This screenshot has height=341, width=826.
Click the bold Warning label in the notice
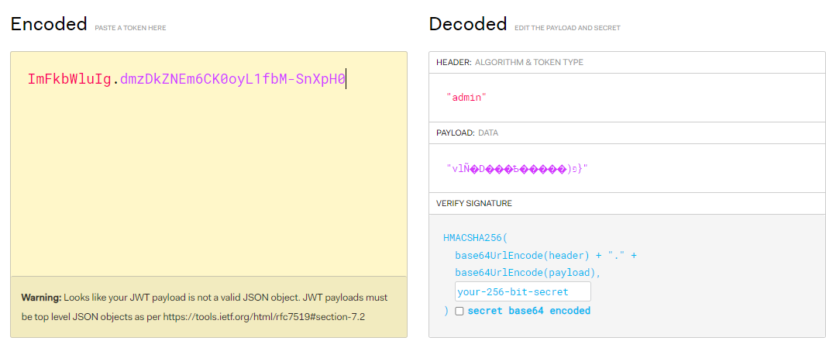coord(40,298)
